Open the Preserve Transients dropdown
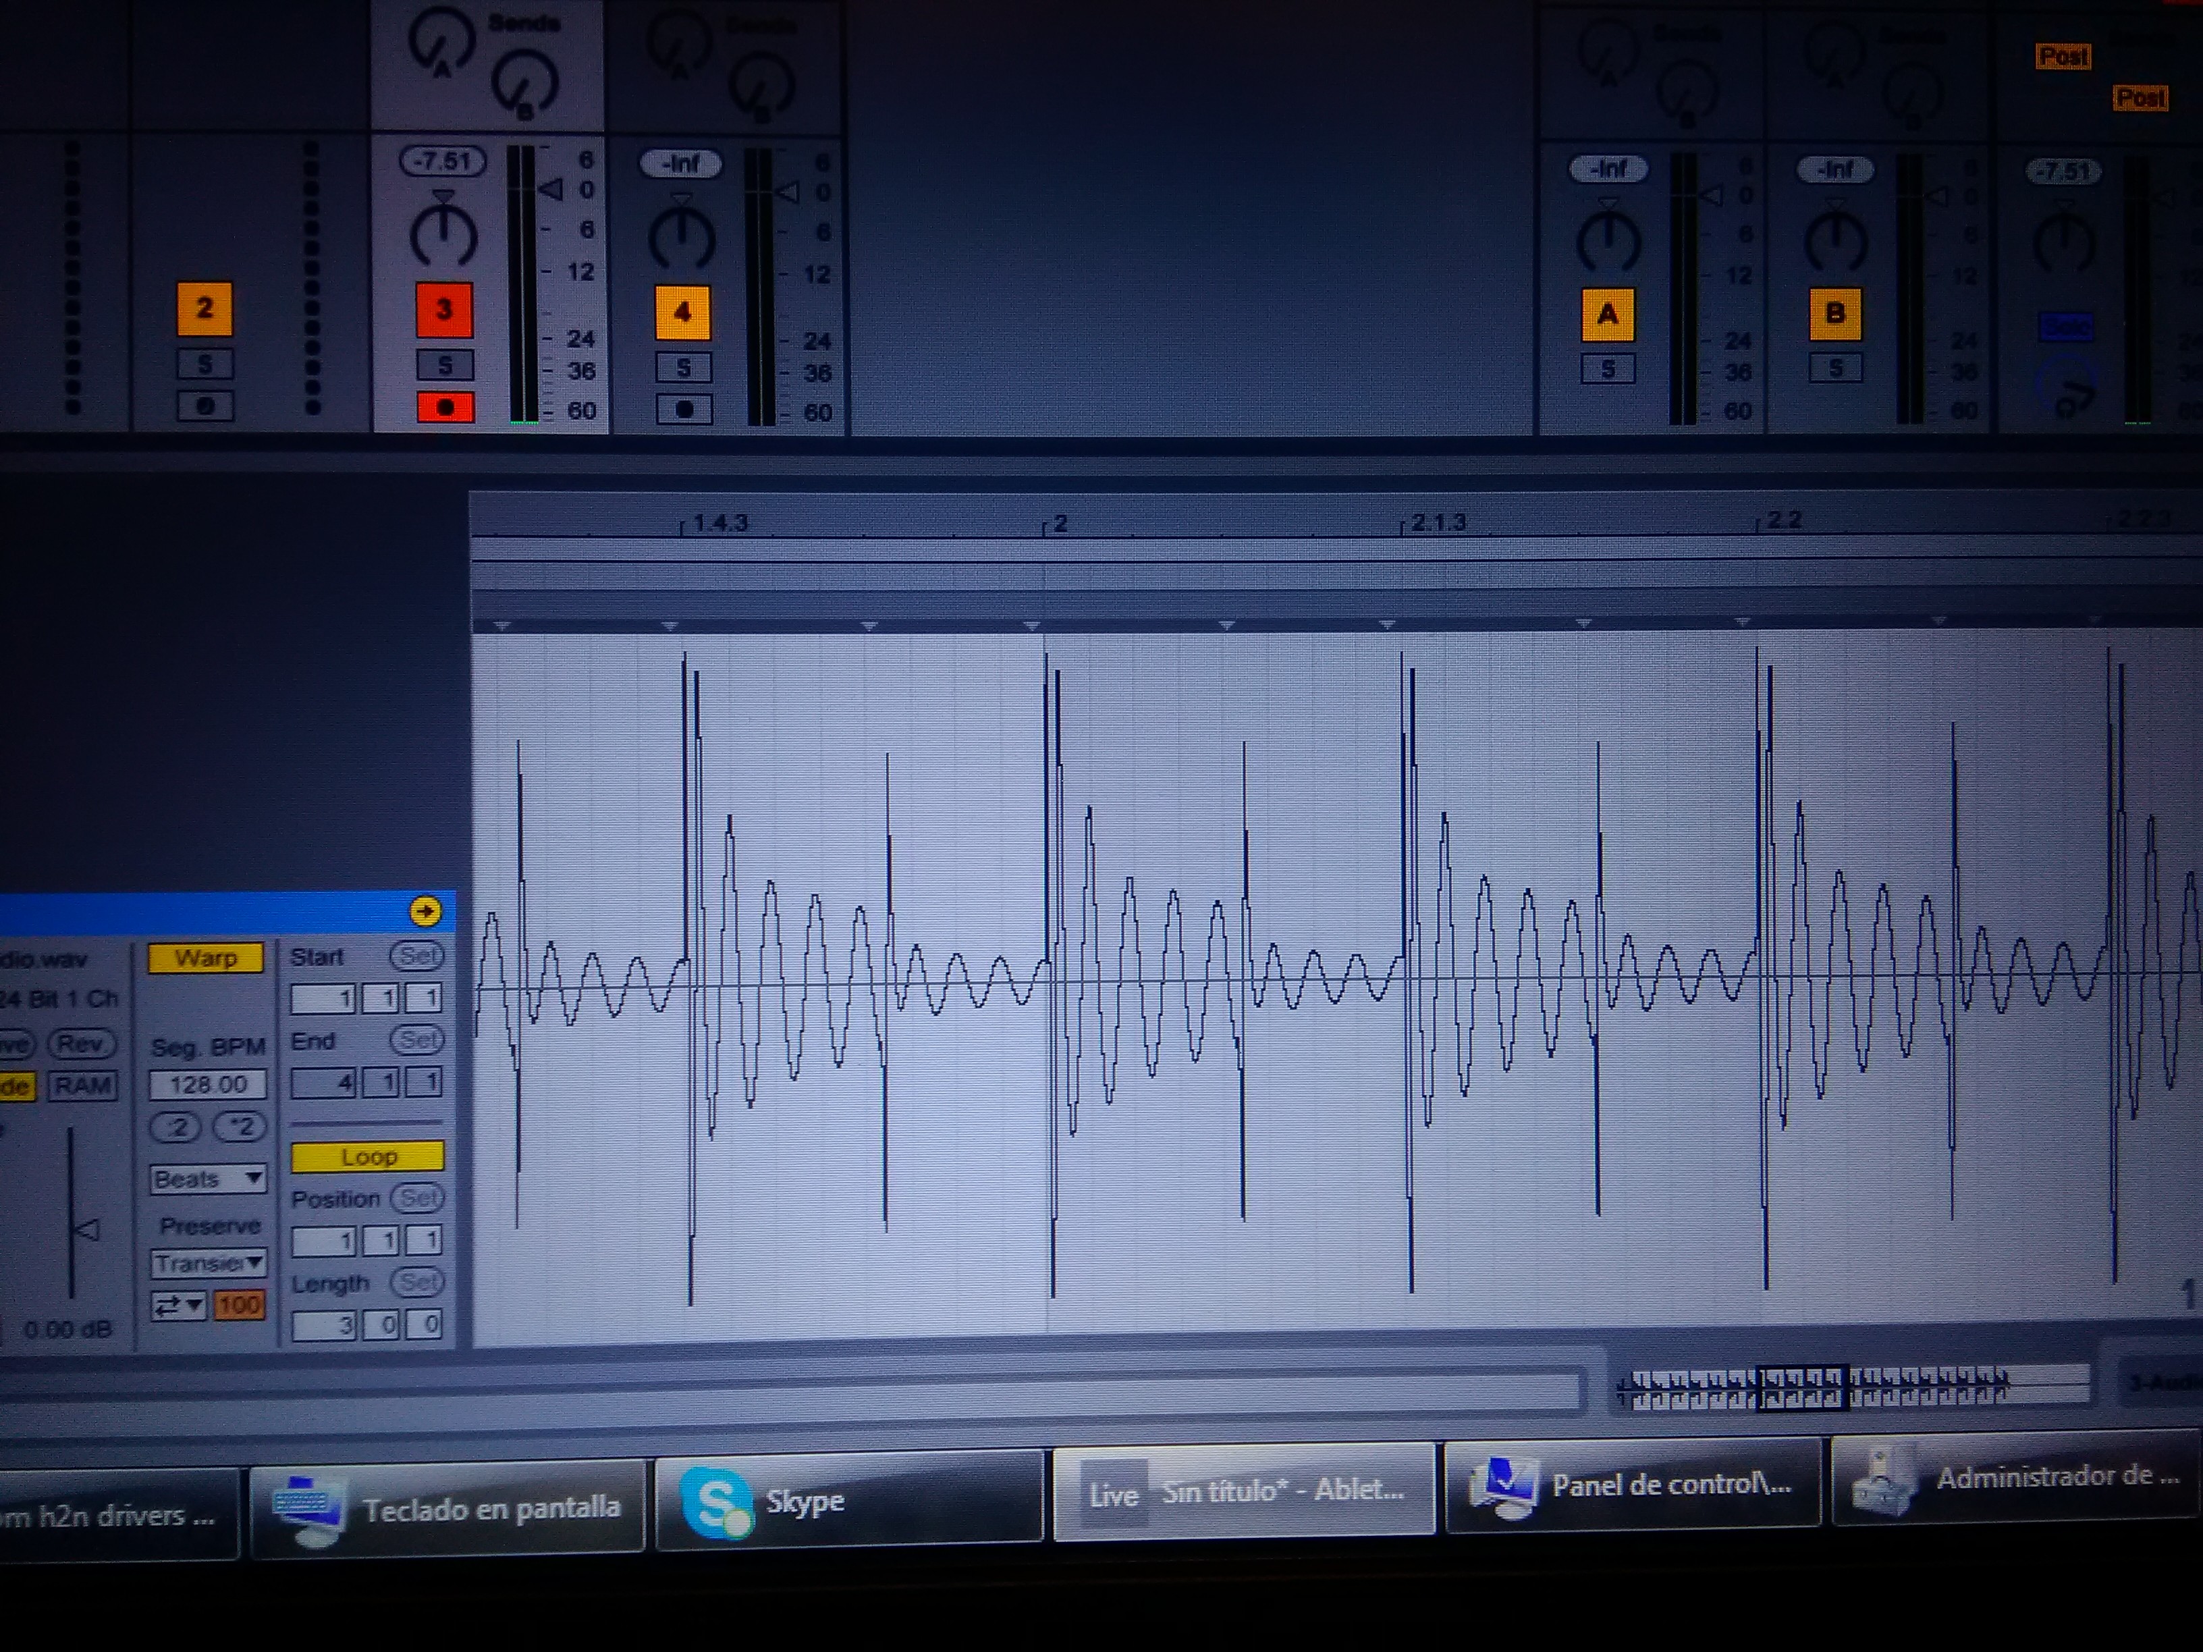This screenshot has width=2203, height=1652. tap(208, 1263)
